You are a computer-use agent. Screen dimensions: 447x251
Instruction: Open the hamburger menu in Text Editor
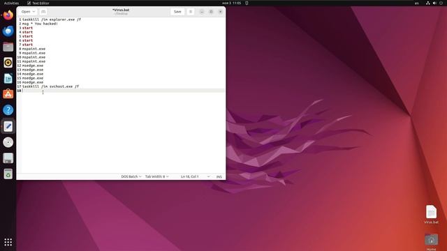pos(191,12)
